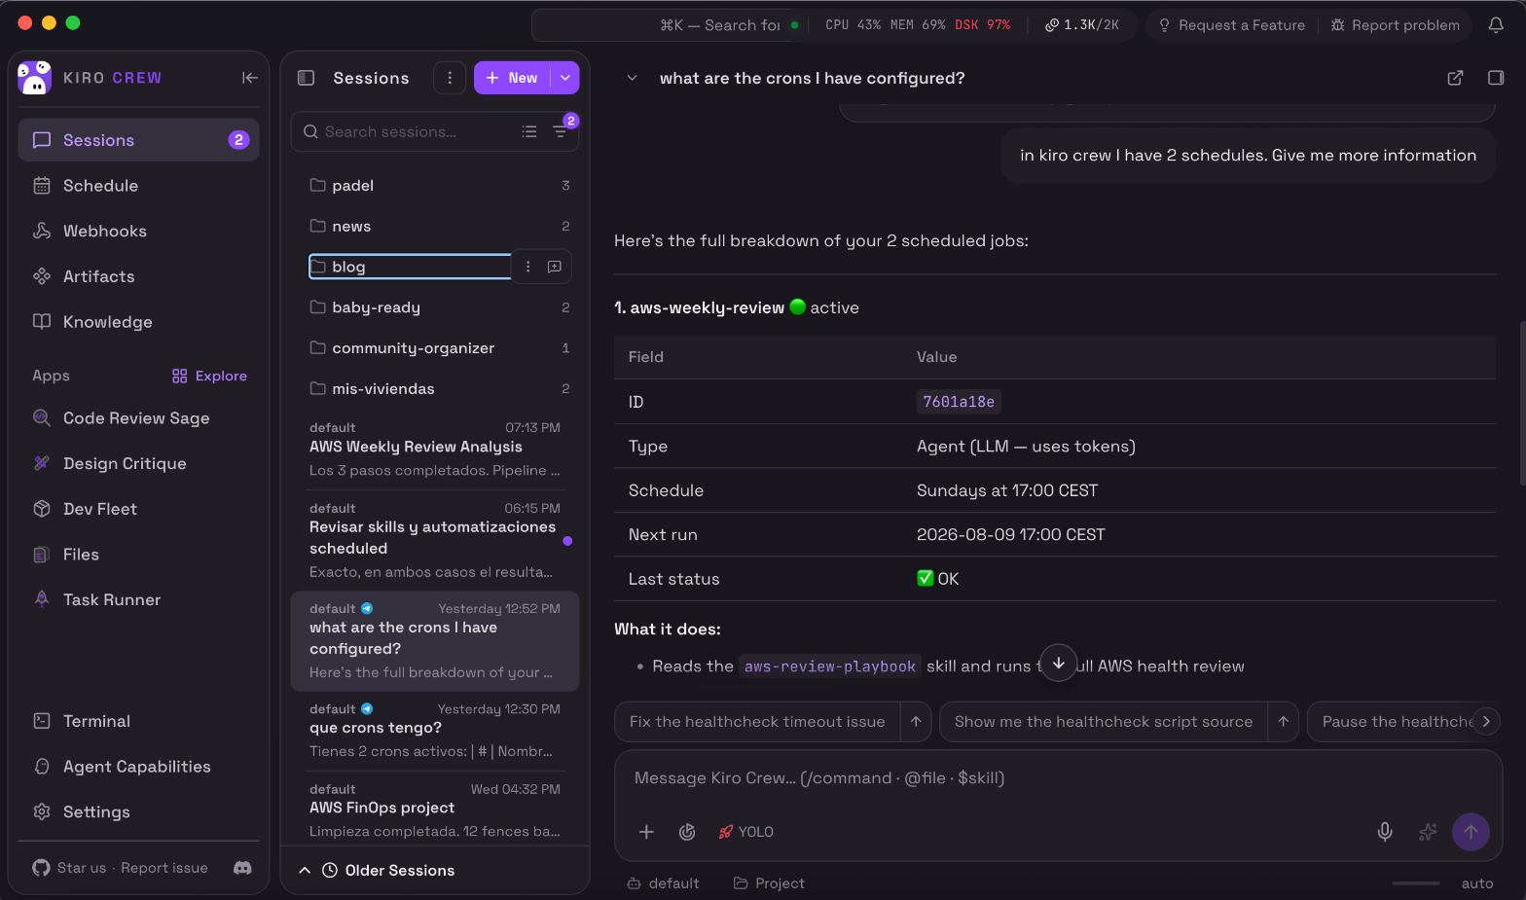Open Revisar skills y automatizaciones scheduled session
The height and width of the screenshot is (900, 1526).
435,540
